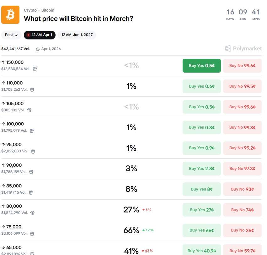Viewport: 267px width, 255px height.
Task: Click the gift icon next to 65,000 volume
Action: point(32,254)
